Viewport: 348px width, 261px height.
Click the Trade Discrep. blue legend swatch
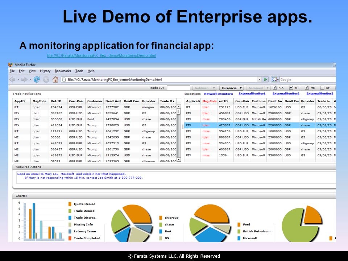click(x=70, y=218)
